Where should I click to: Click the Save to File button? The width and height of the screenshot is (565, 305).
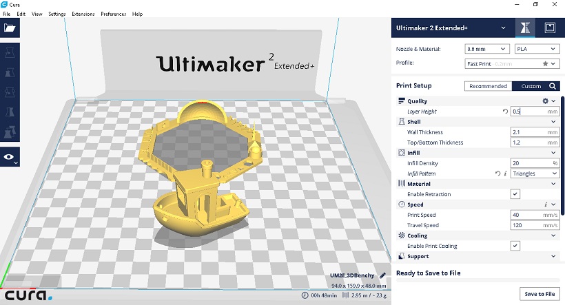click(x=540, y=294)
